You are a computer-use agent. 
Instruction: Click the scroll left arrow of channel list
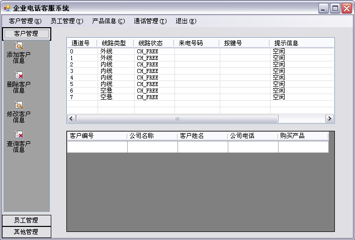[x=71, y=119]
